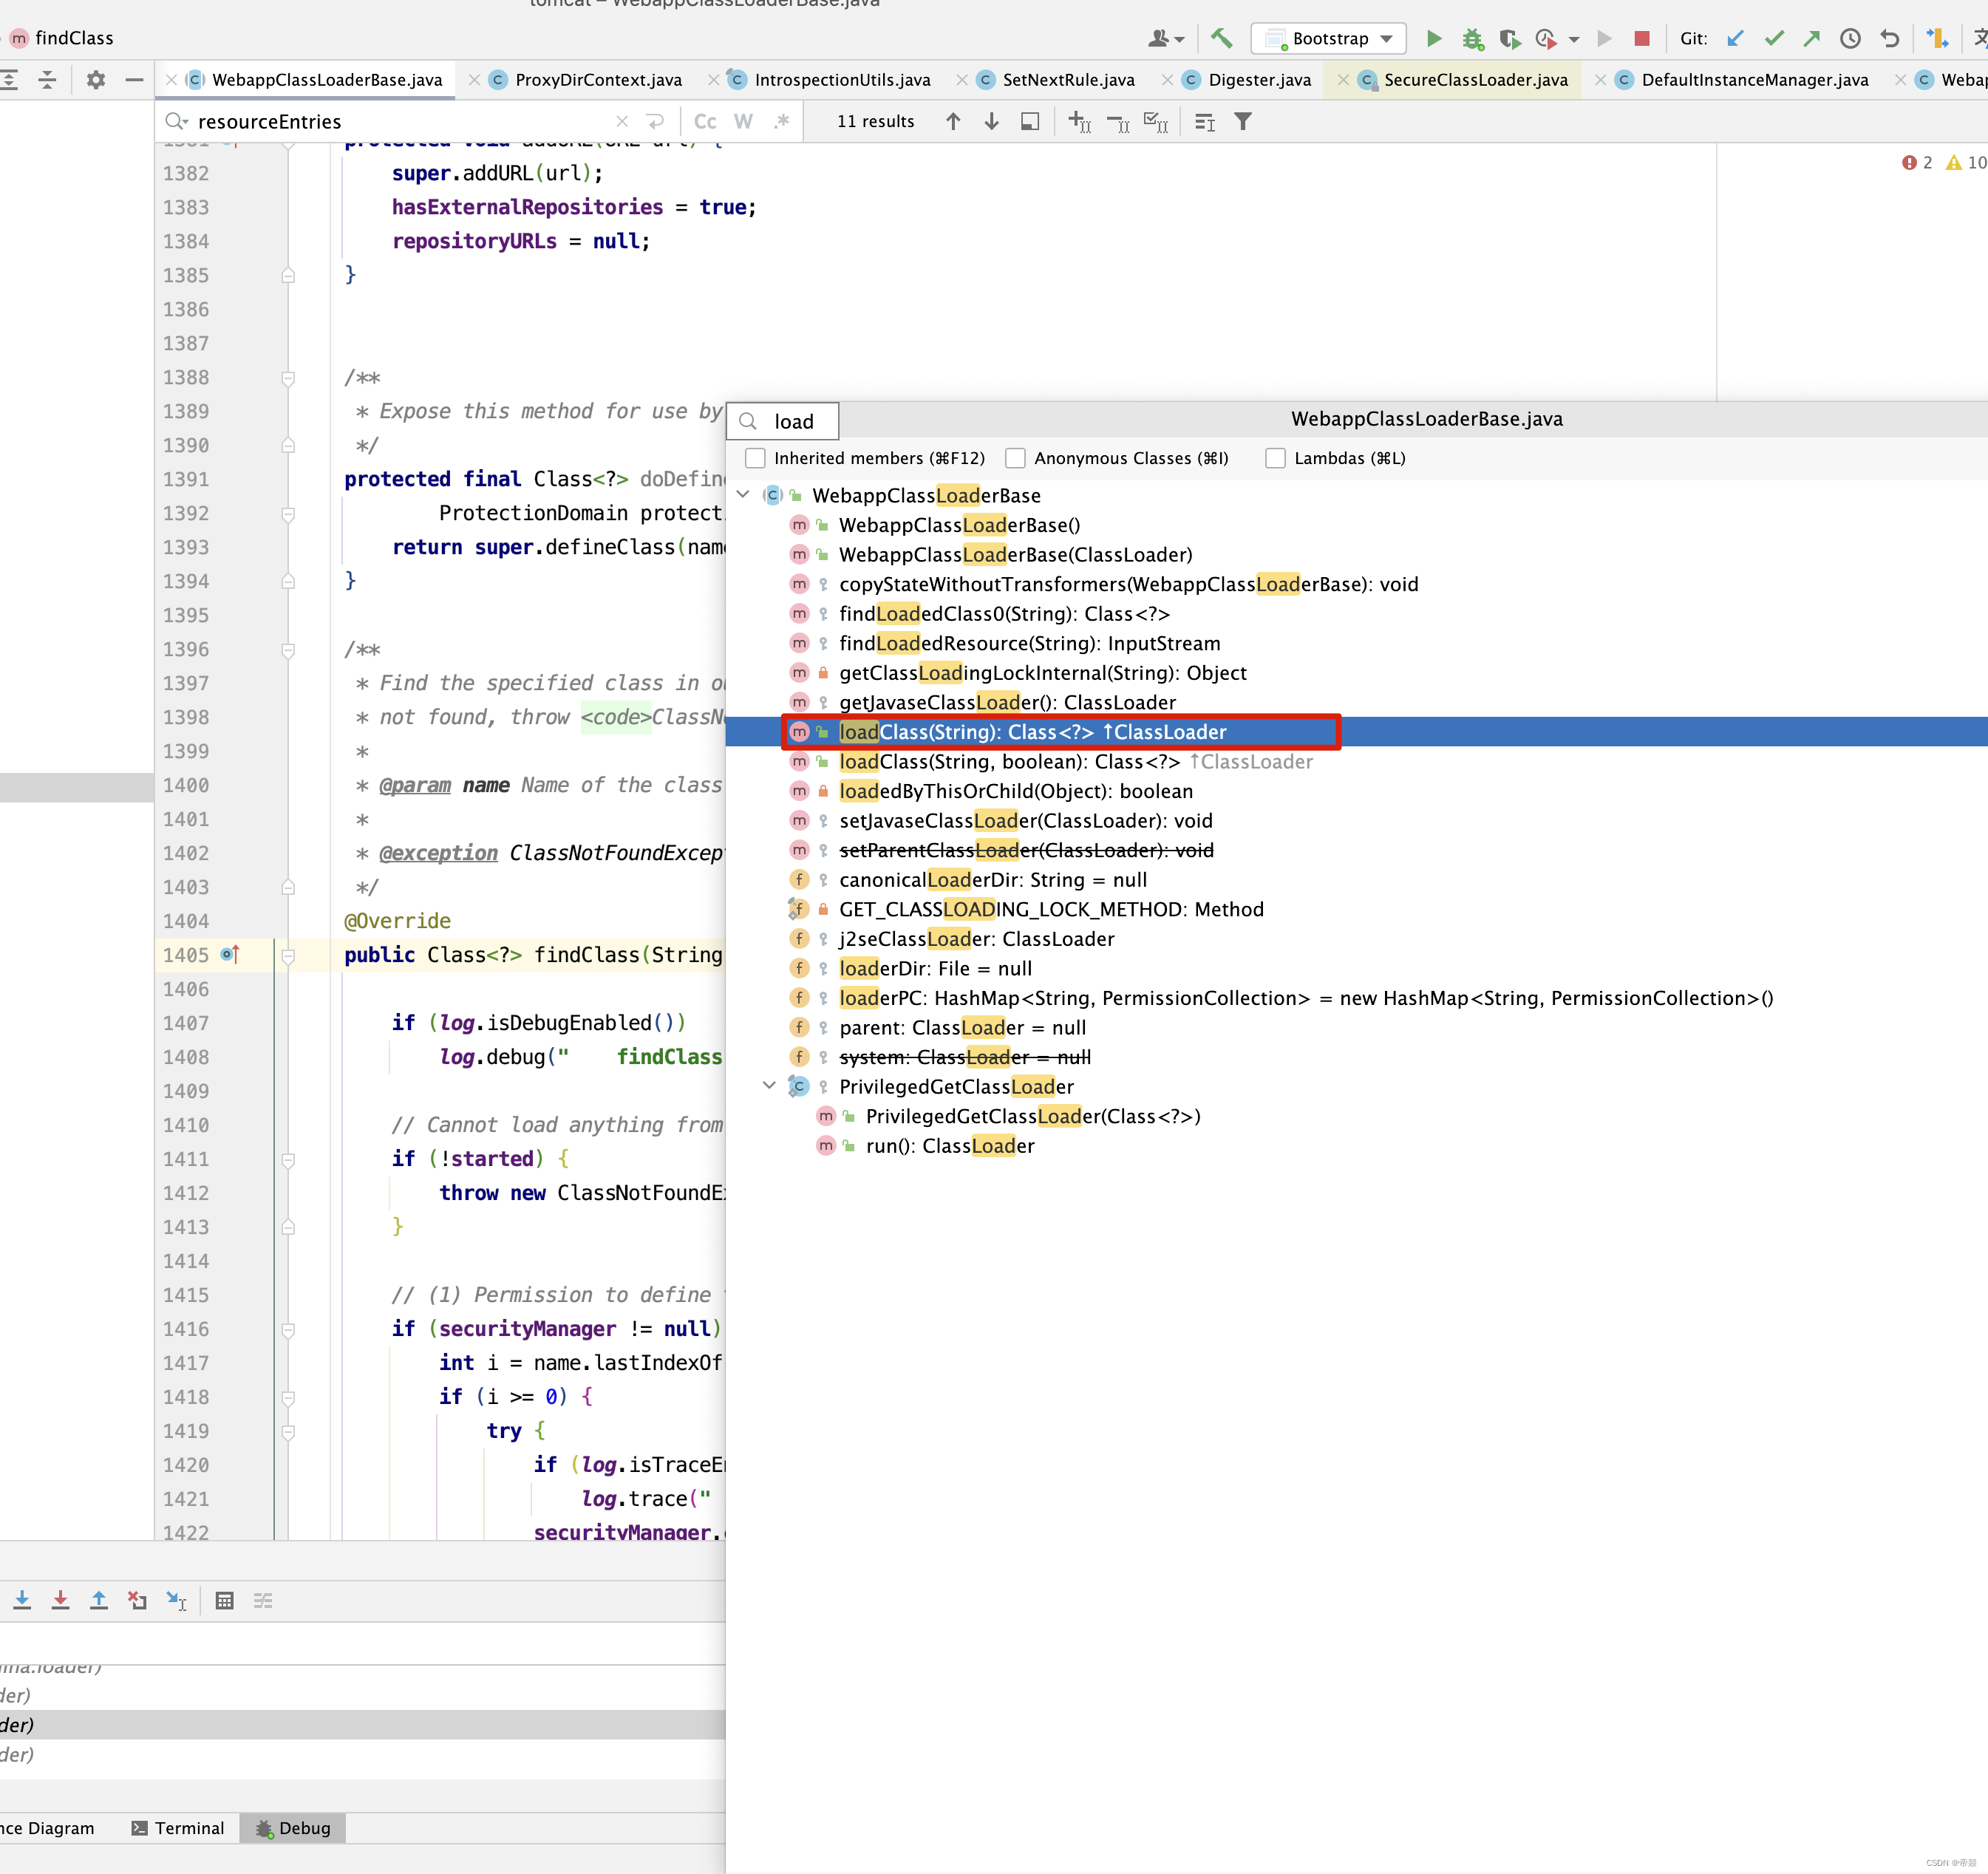This screenshot has height=1874, width=1988.
Task: Rollback changes with undo icon
Action: click(1889, 39)
